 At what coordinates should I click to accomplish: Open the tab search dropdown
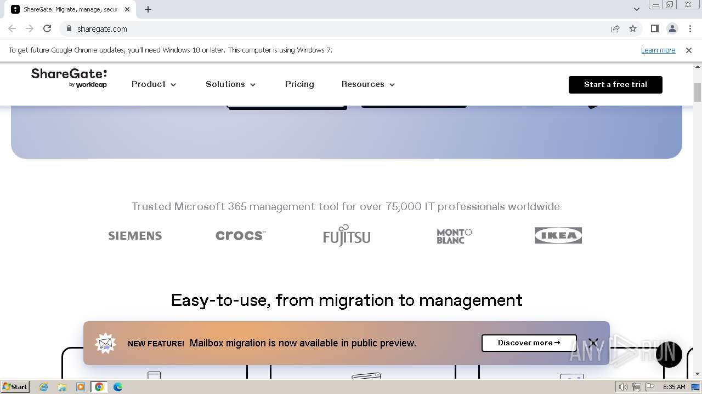click(x=637, y=9)
